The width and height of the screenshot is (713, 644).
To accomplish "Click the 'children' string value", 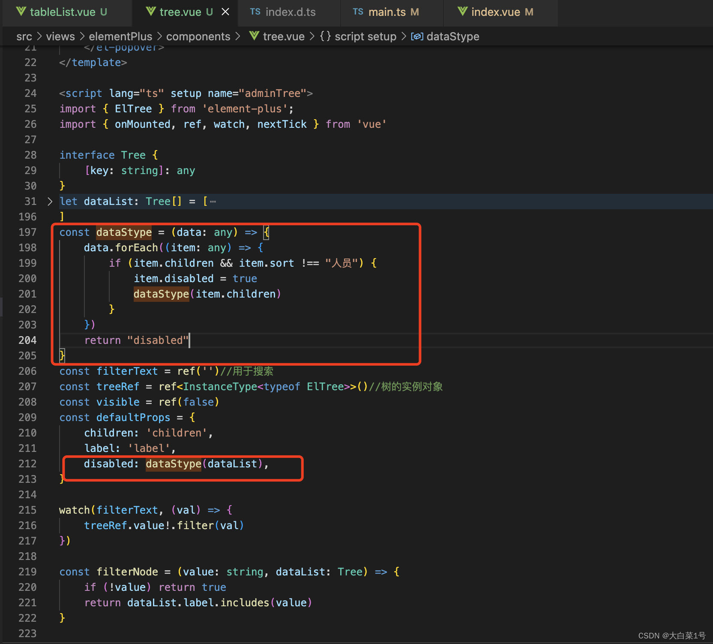I will [x=177, y=433].
